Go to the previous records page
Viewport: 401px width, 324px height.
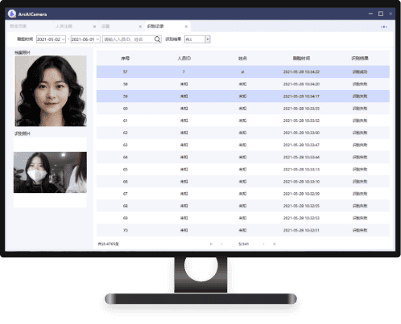coord(221,244)
